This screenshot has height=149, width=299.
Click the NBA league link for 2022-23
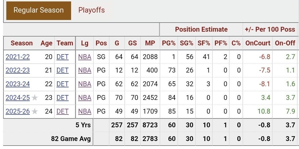pos(85,70)
